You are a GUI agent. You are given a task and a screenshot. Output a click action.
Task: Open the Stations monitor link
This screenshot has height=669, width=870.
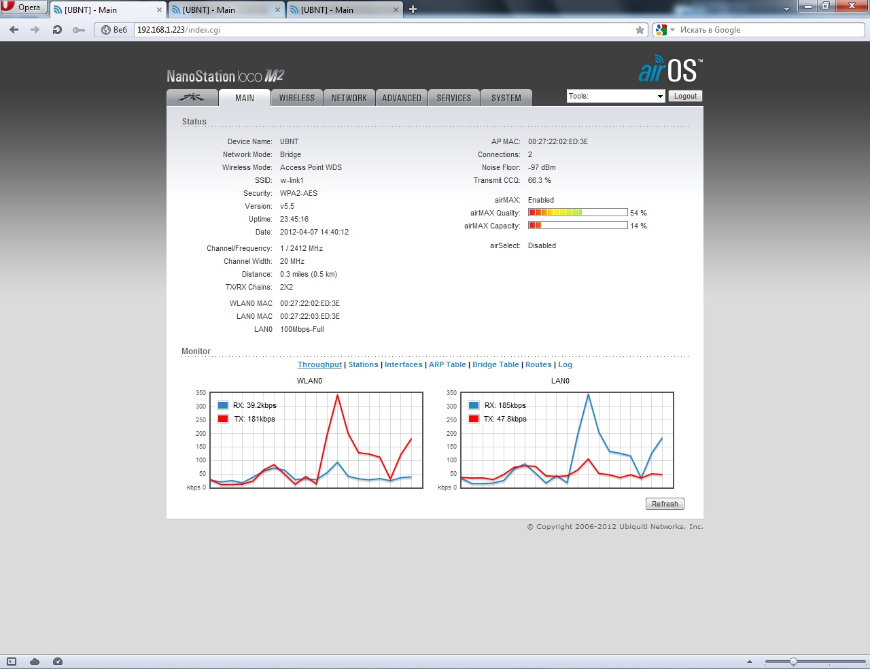[363, 365]
